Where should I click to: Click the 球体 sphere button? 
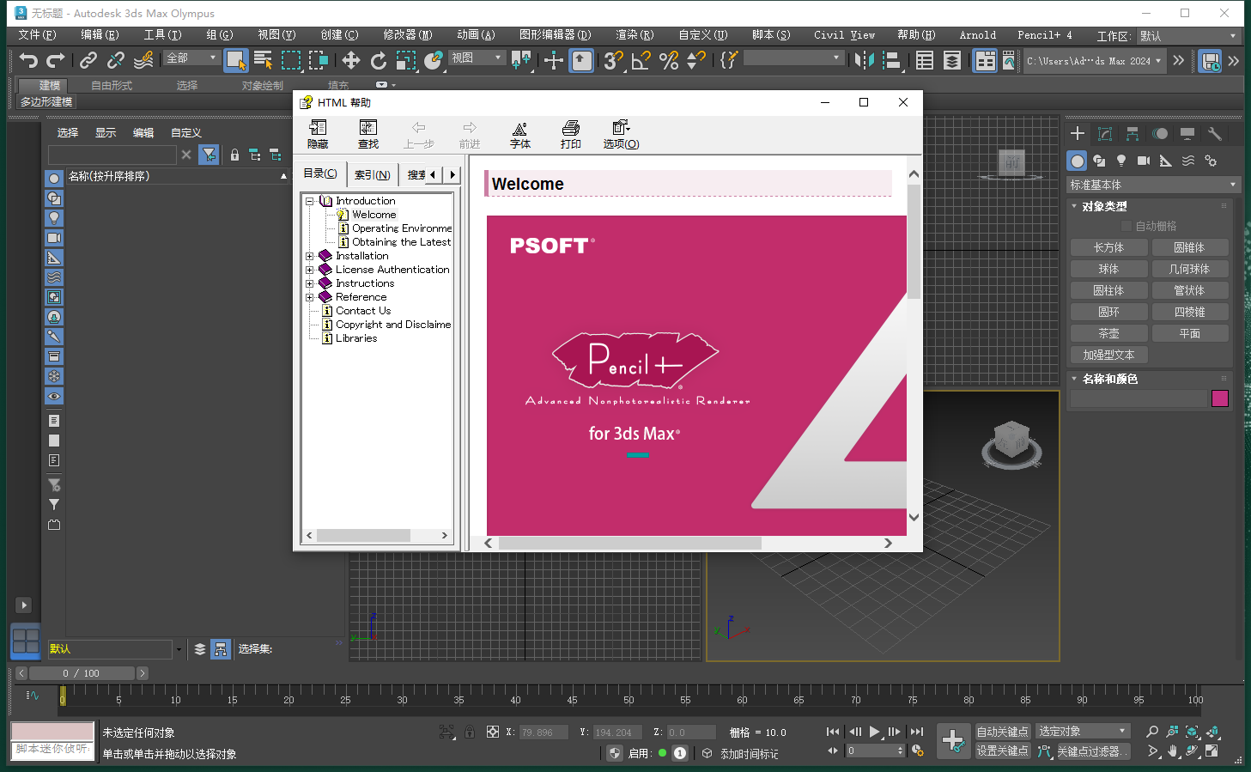1108,269
